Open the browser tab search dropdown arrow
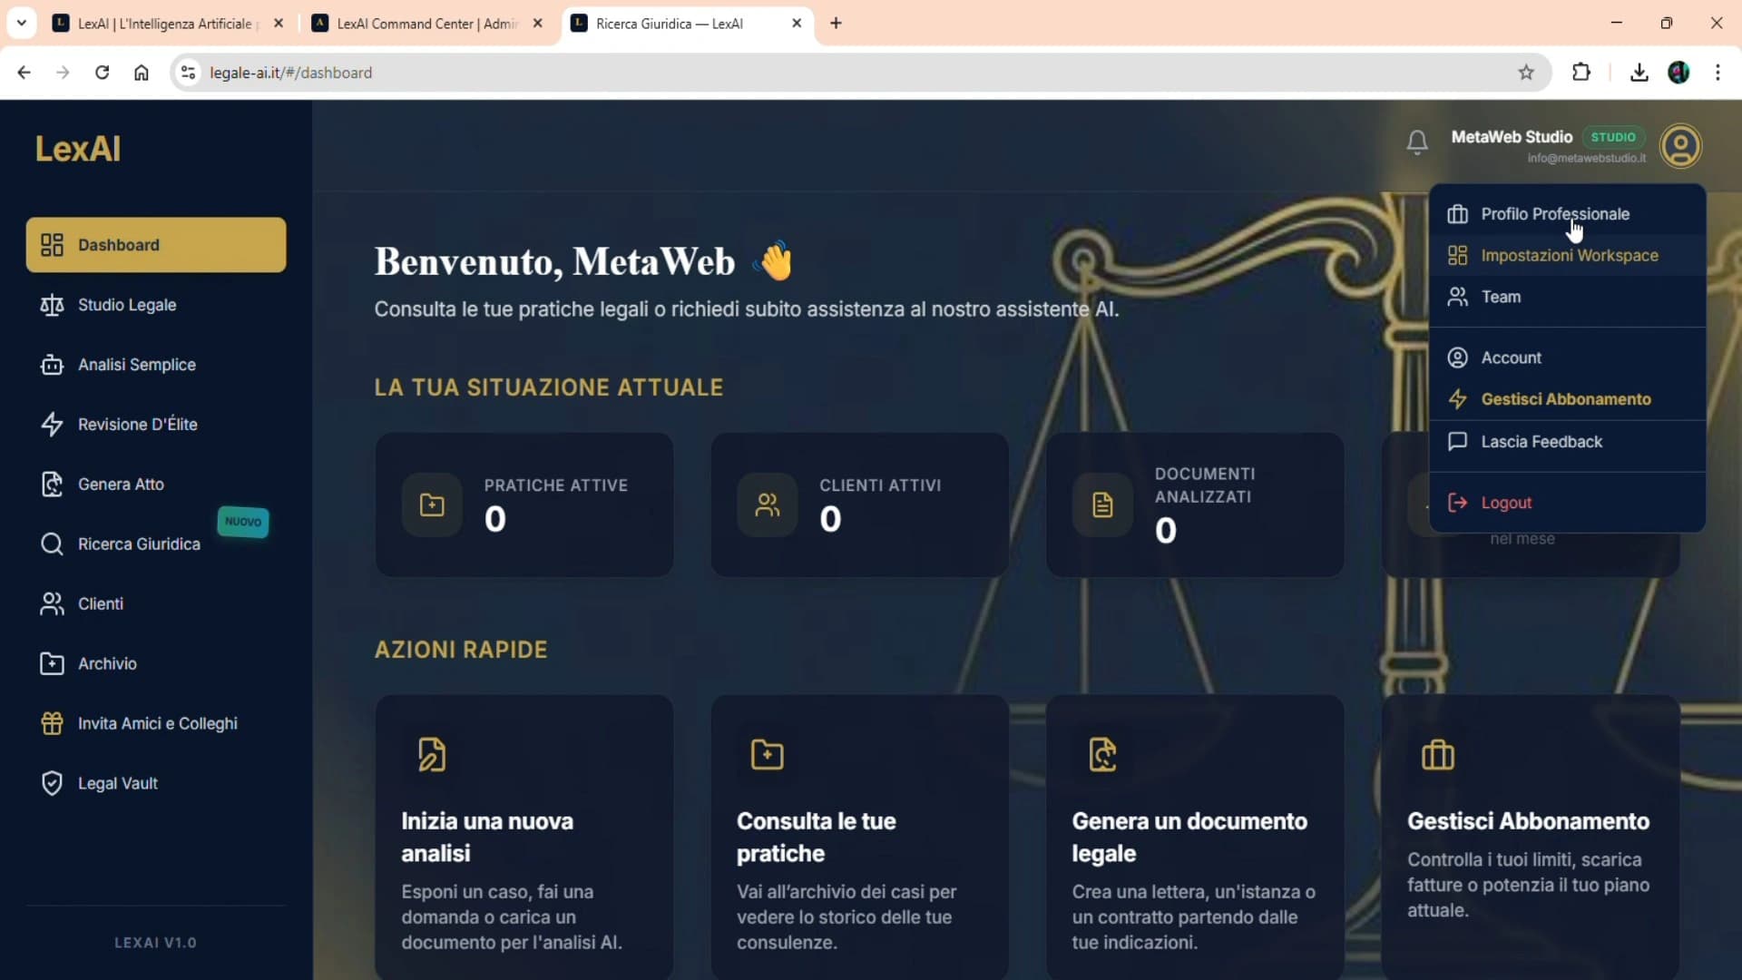This screenshot has width=1742, height=980. (x=22, y=23)
